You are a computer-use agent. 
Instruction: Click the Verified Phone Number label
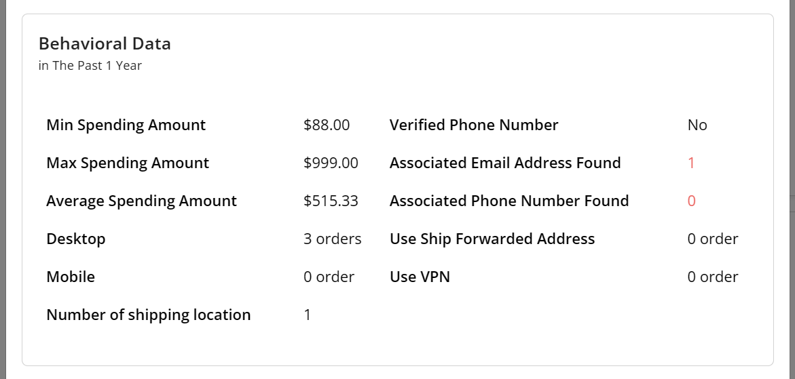(474, 125)
